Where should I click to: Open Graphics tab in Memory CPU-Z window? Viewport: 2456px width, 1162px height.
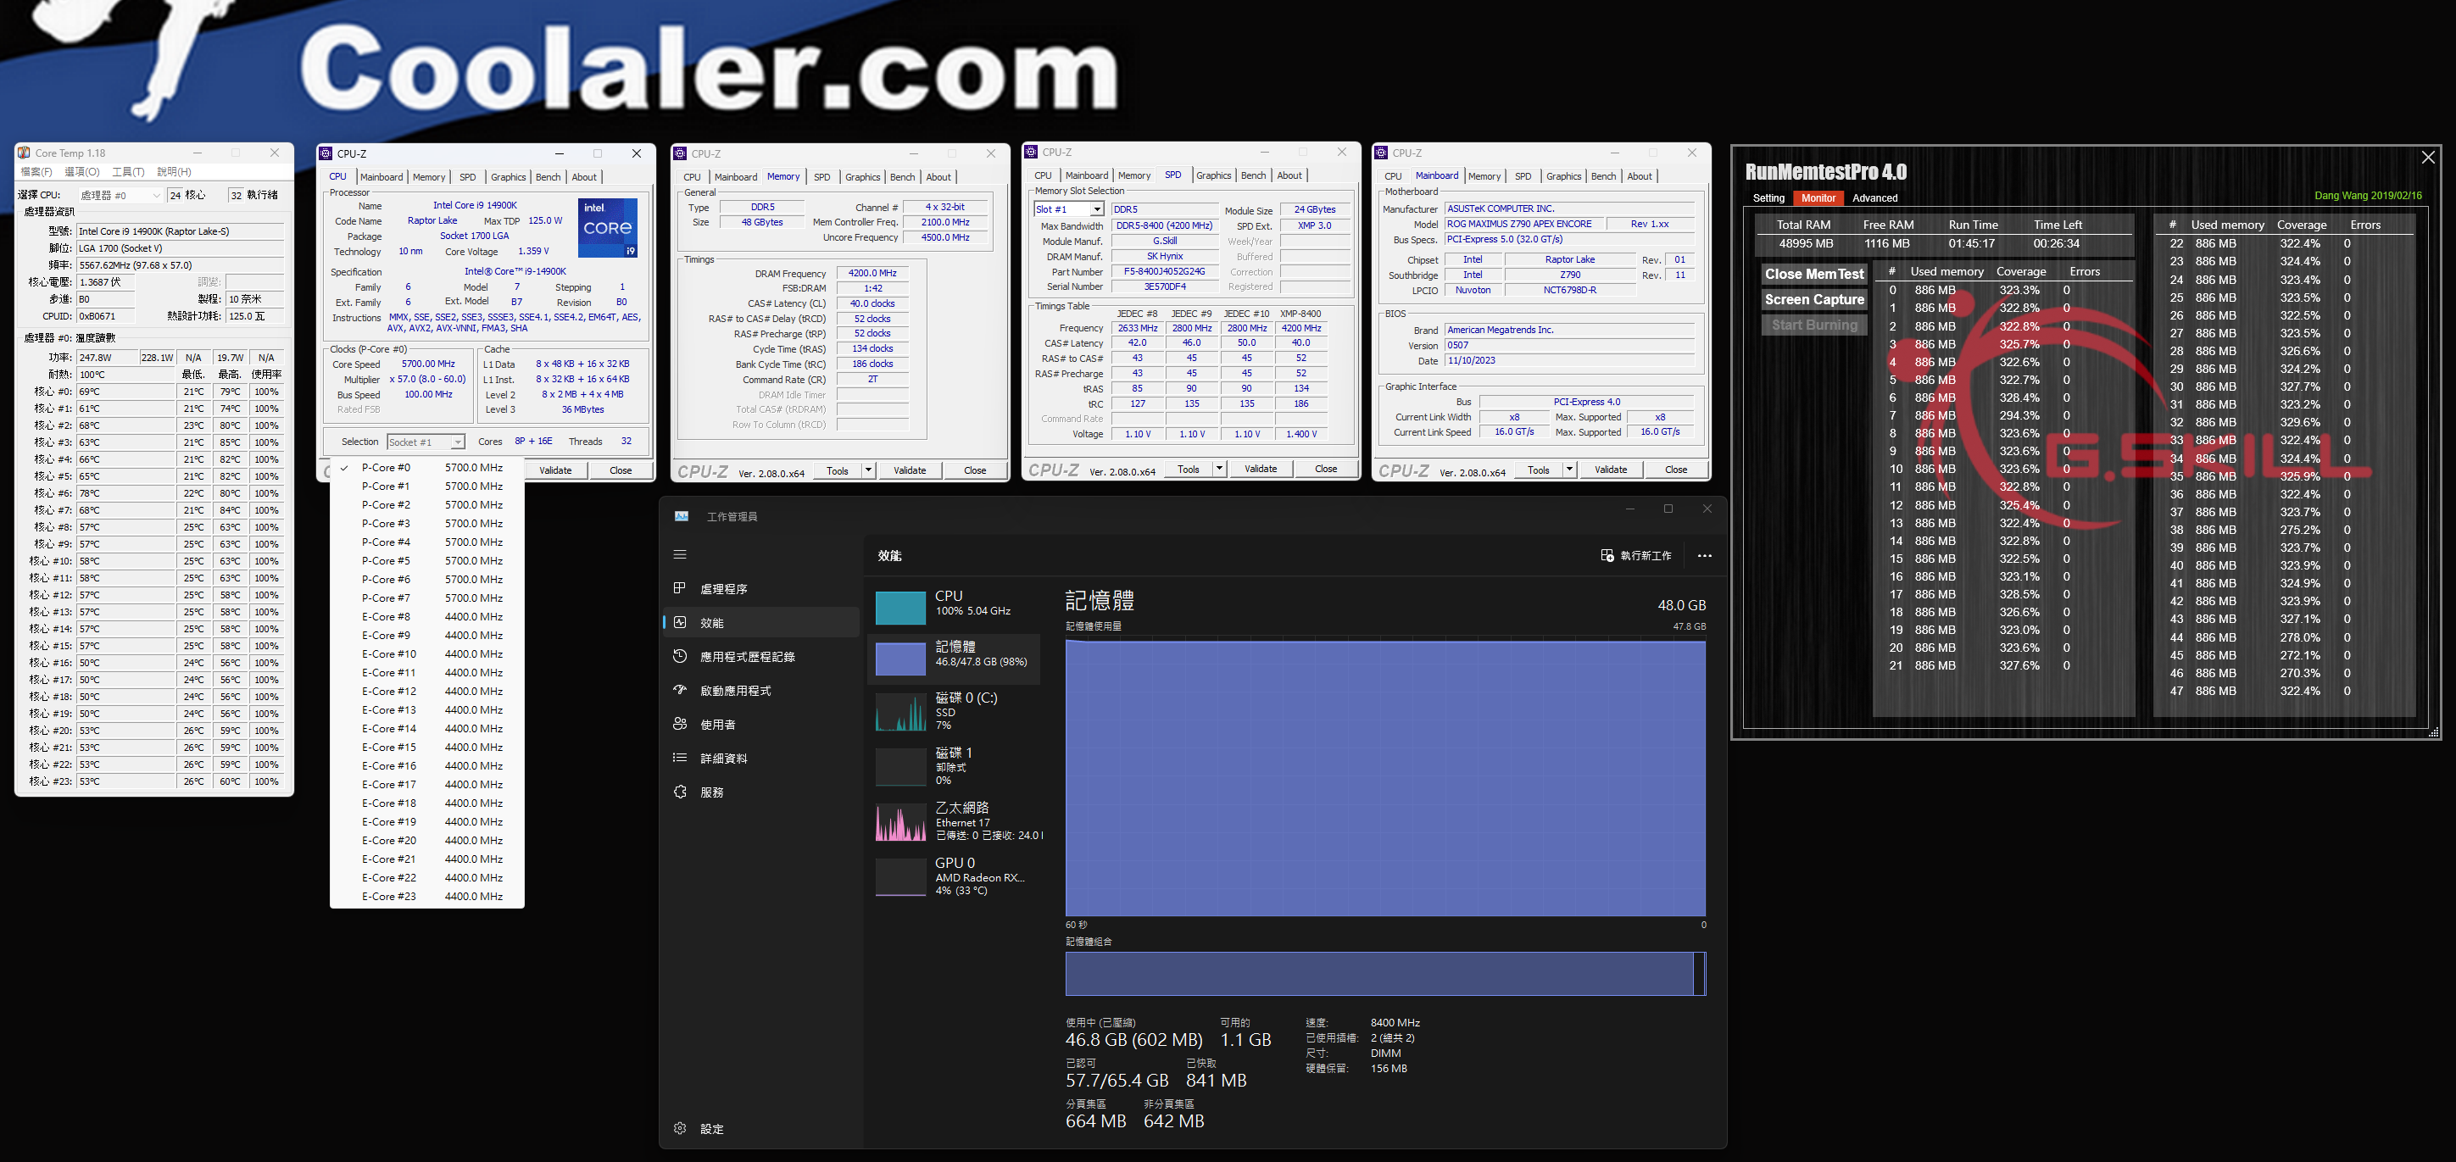(862, 177)
